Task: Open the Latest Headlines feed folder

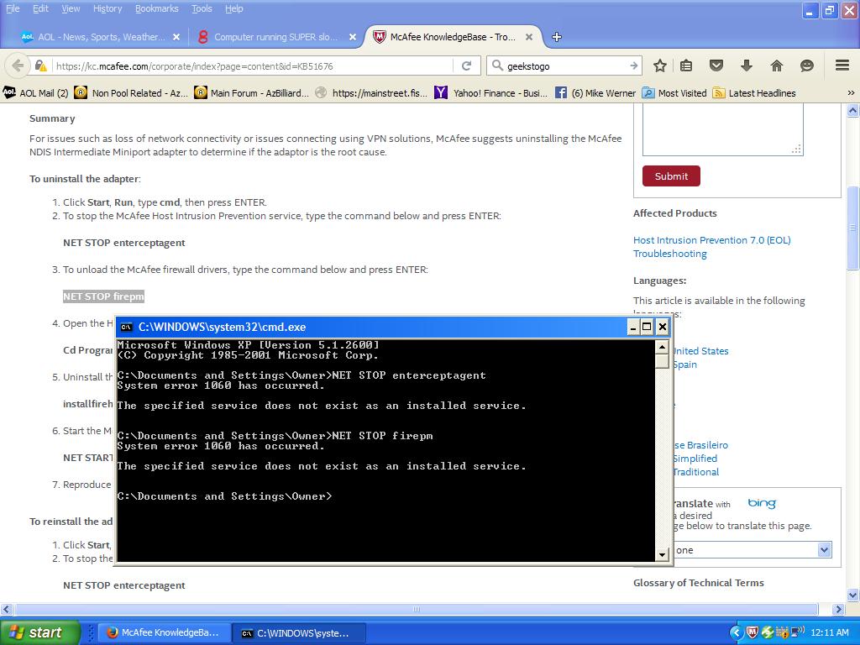Action: (754, 92)
